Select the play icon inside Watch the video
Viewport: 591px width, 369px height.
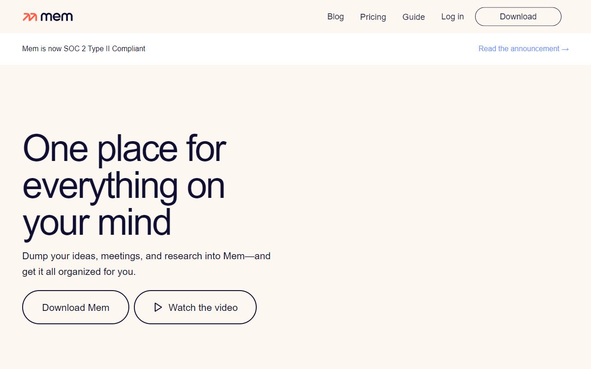[x=158, y=307]
